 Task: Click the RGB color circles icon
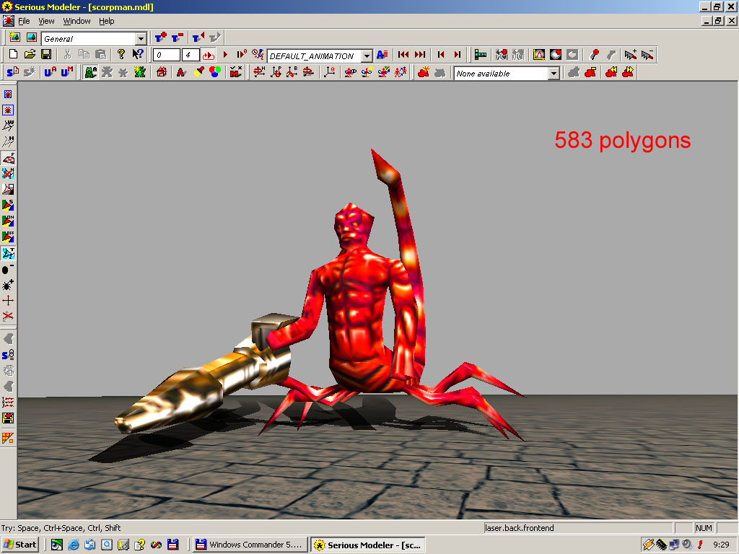[215, 72]
